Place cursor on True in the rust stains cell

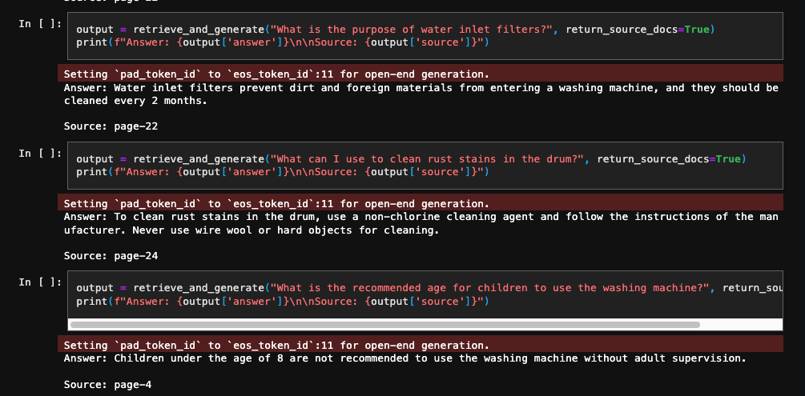coord(727,159)
